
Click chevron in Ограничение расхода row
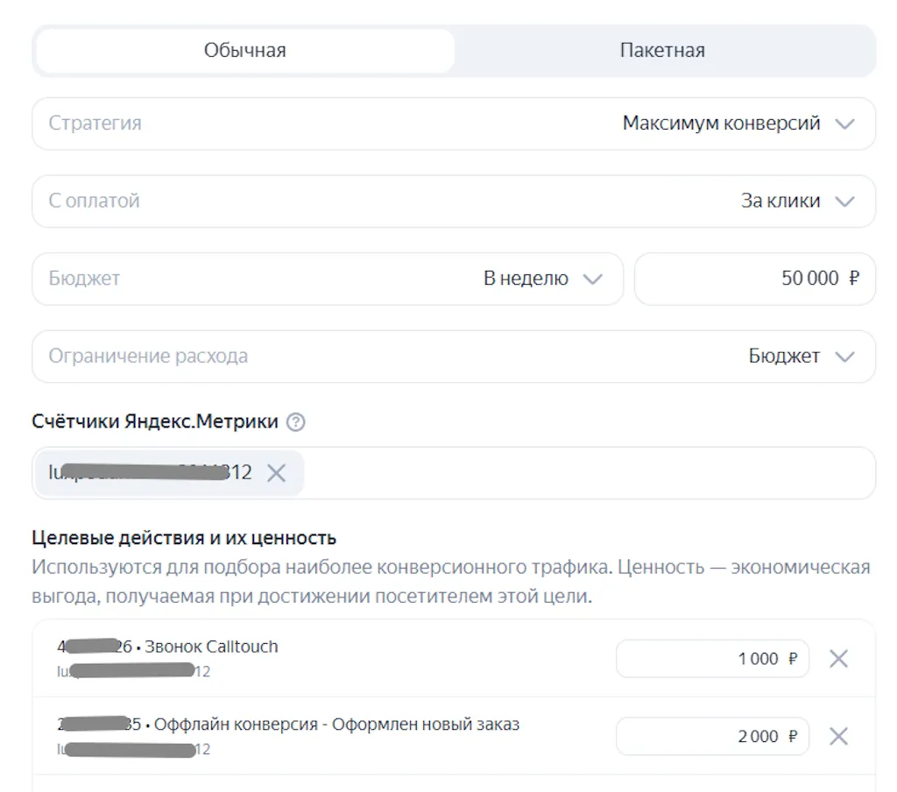(844, 357)
